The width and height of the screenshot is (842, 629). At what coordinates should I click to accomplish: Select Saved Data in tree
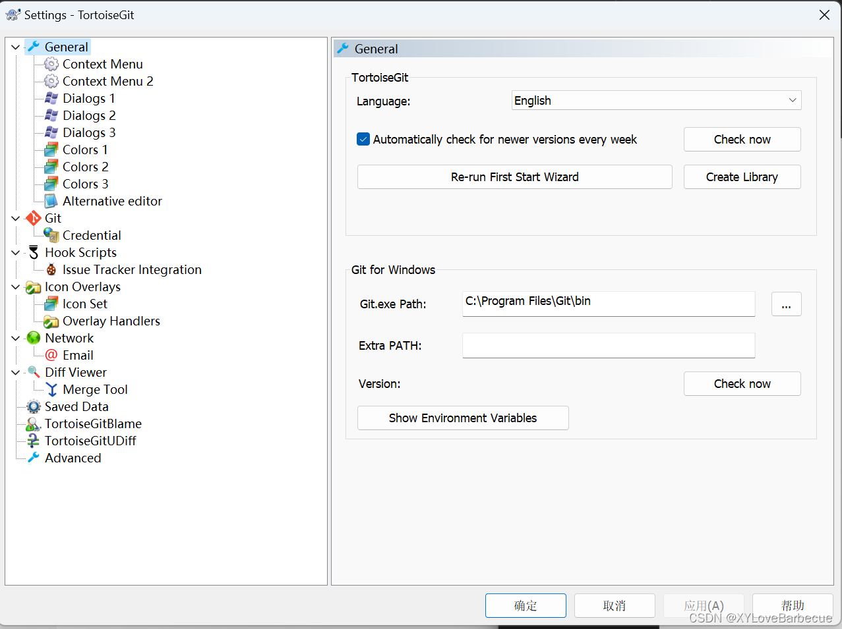click(76, 406)
